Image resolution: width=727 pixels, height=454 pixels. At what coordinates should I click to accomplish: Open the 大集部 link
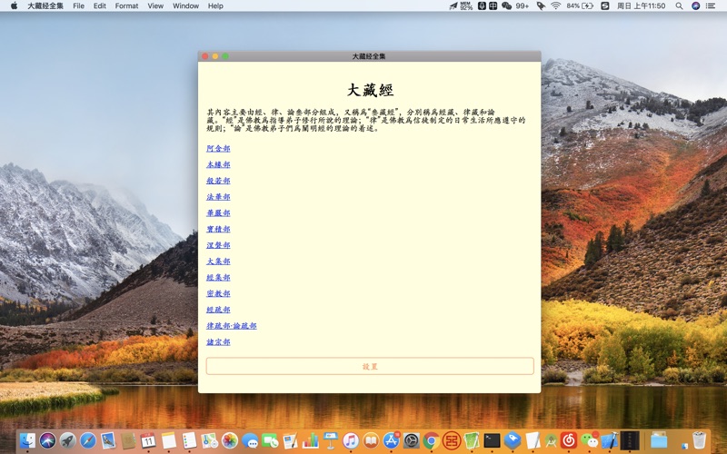click(x=218, y=262)
